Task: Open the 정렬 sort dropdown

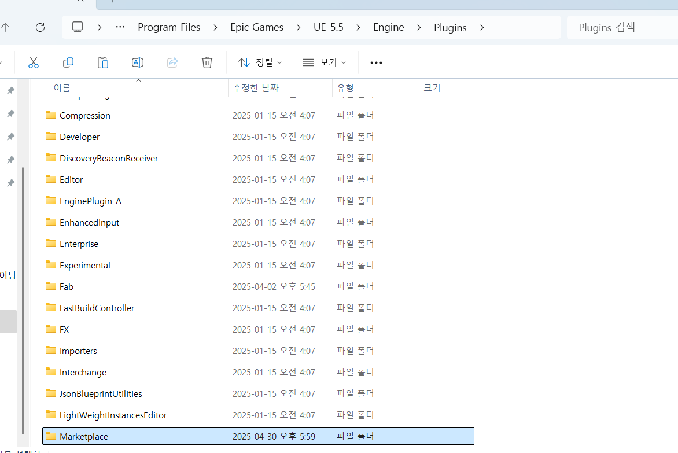Action: pyautogui.click(x=260, y=62)
